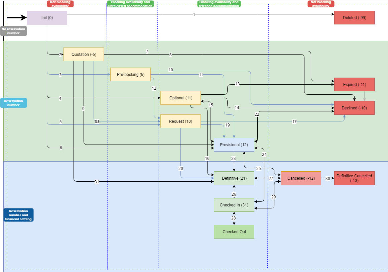388x272 pixels.
Task: Select the Definitive Cancelled (-13) box
Action: point(354,178)
